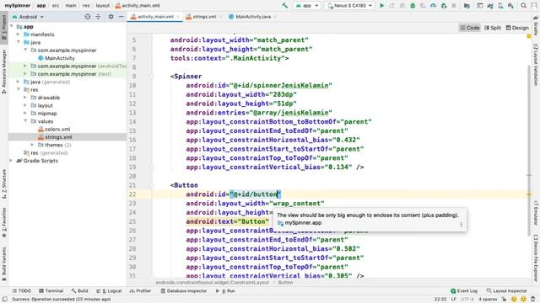Switch editor to Design view

pyautogui.click(x=517, y=28)
